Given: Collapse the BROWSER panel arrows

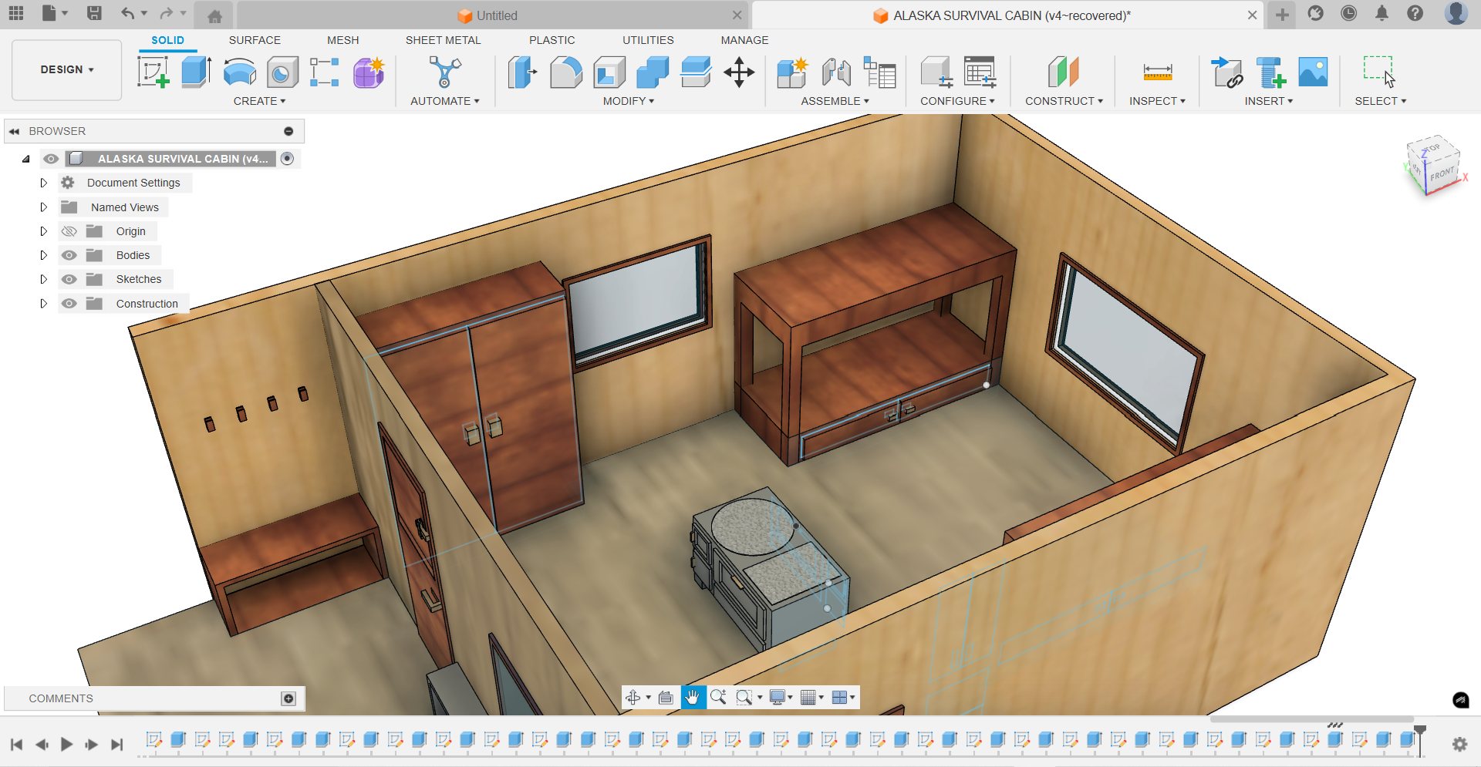Looking at the screenshot, I should click(14, 131).
